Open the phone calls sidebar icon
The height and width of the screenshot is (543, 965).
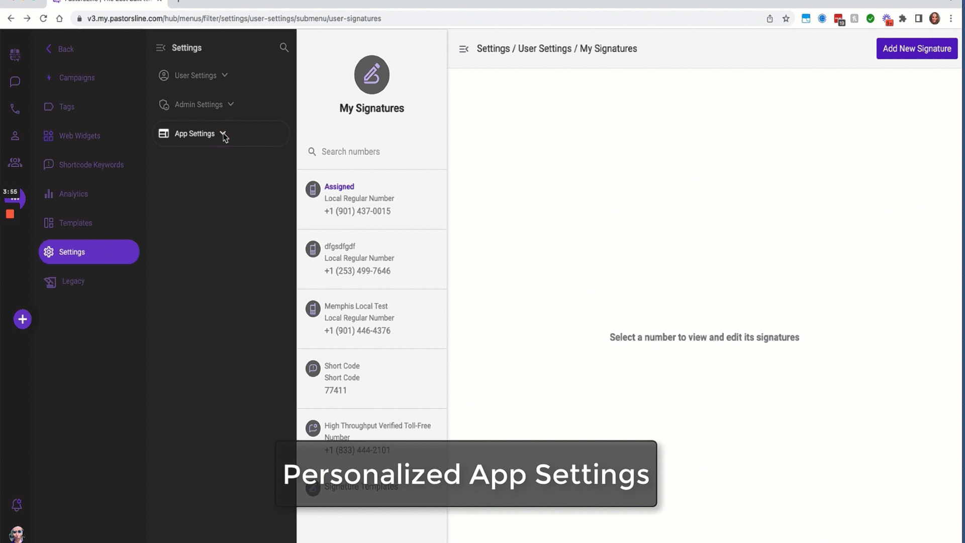(15, 109)
